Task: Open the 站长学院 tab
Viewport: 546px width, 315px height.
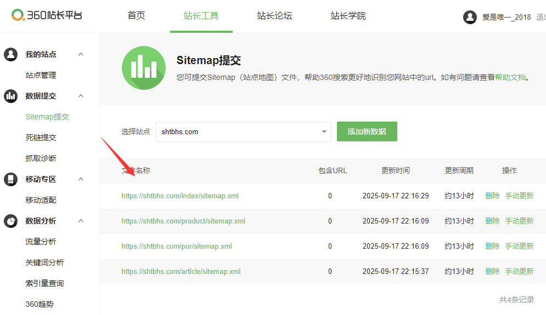Action: pos(348,16)
